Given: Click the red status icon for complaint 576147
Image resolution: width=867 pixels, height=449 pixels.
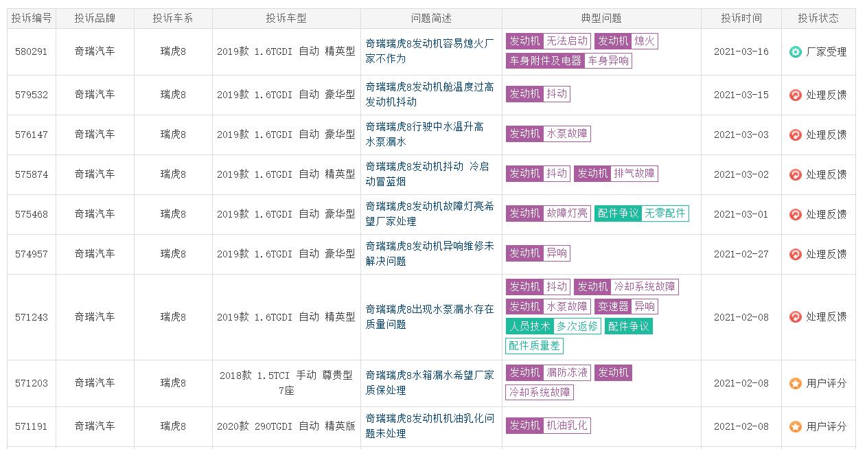Looking at the screenshot, I should 795,135.
